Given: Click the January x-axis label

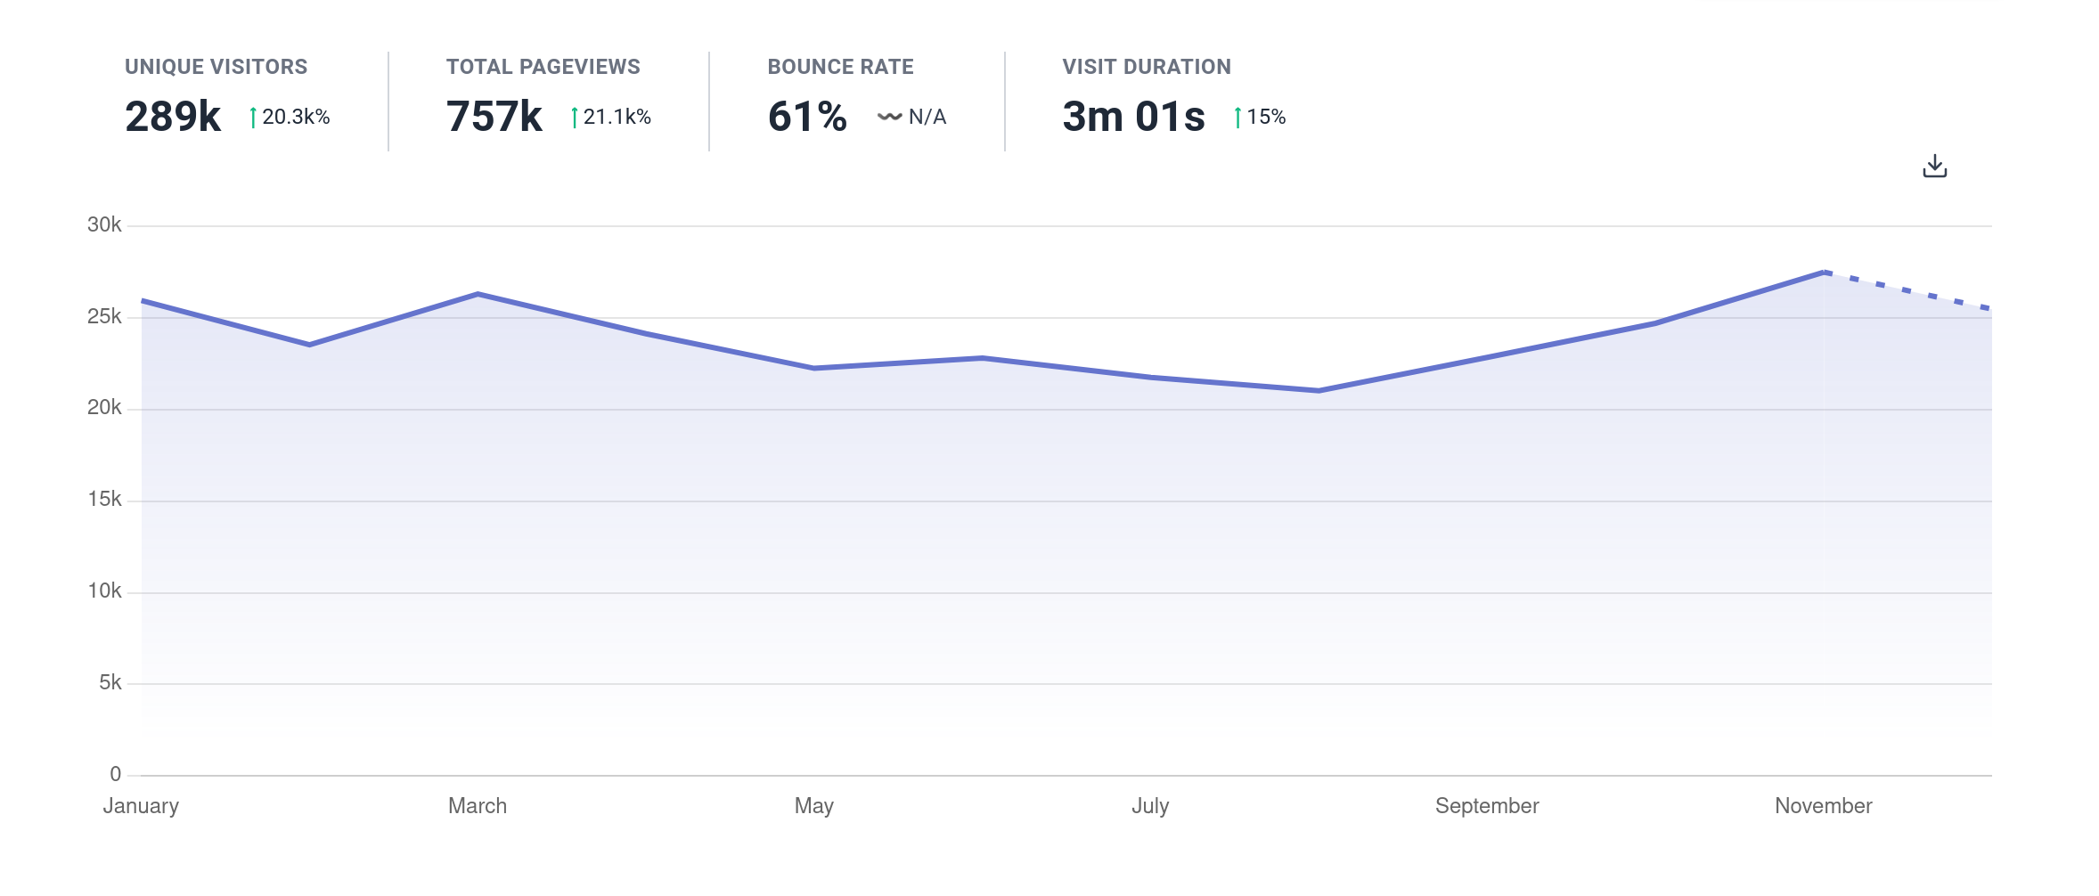Looking at the screenshot, I should coord(141,806).
